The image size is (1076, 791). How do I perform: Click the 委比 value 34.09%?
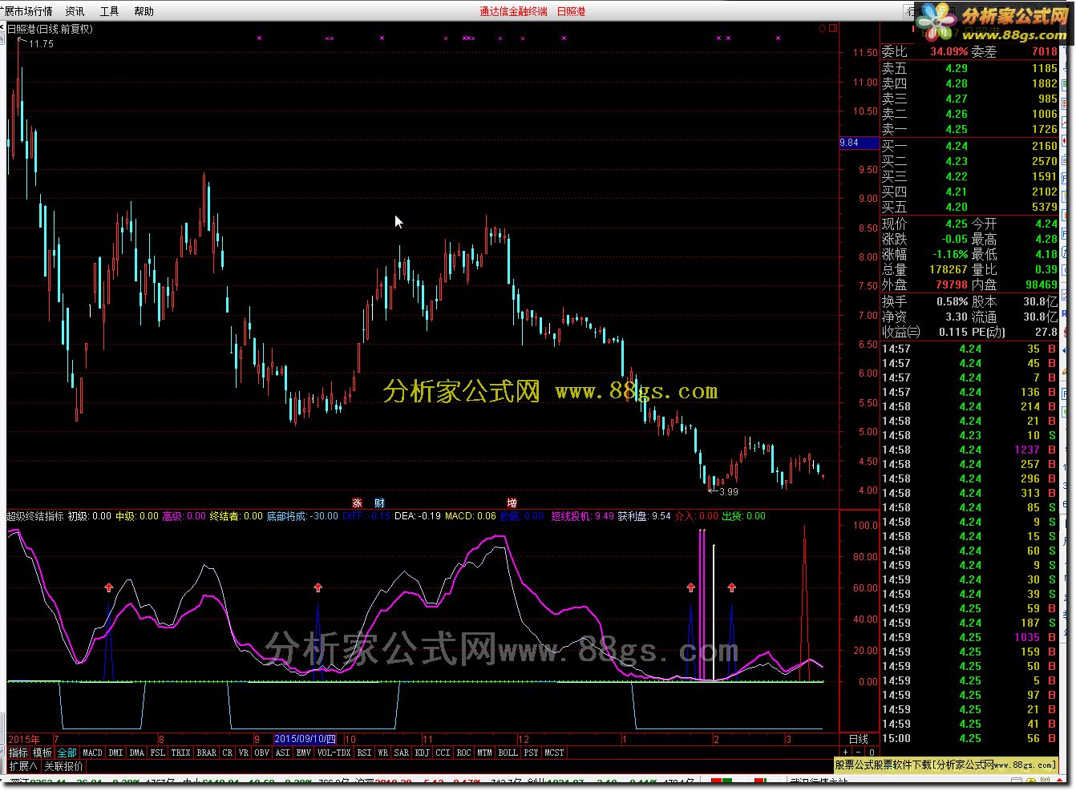coord(949,51)
